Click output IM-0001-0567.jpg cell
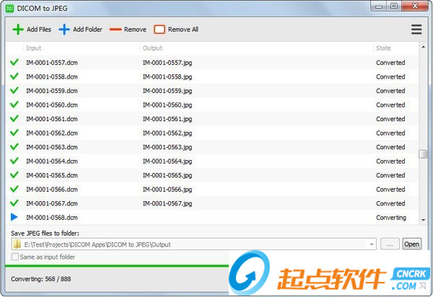433x297 pixels. tap(167, 203)
